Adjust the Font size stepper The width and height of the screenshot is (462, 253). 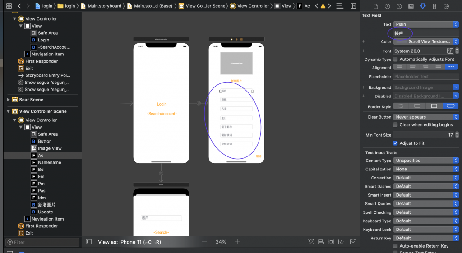point(457,51)
